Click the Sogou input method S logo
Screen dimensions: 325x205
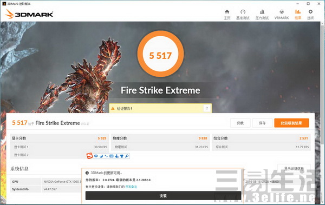(89, 156)
